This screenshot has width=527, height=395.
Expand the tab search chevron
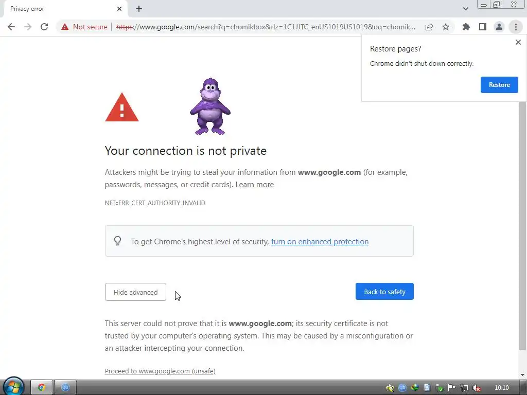tap(465, 9)
